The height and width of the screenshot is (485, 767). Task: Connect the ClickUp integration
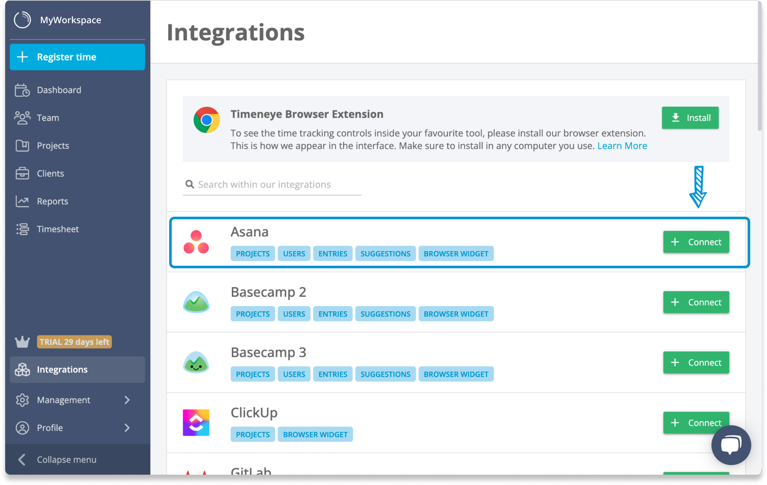point(696,423)
